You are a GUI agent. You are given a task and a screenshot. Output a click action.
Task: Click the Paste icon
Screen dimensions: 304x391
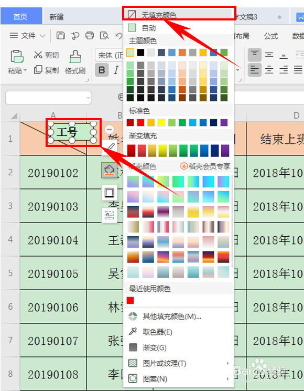pyautogui.click(x=17, y=56)
